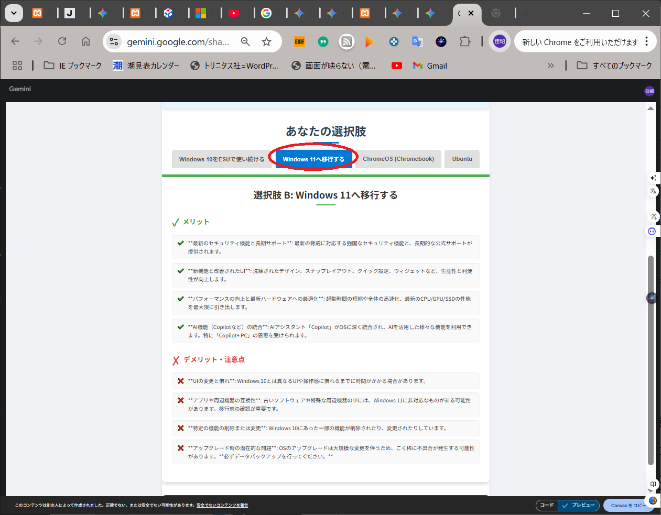Close the active browser tab
This screenshot has height=515, width=661.
point(471,13)
